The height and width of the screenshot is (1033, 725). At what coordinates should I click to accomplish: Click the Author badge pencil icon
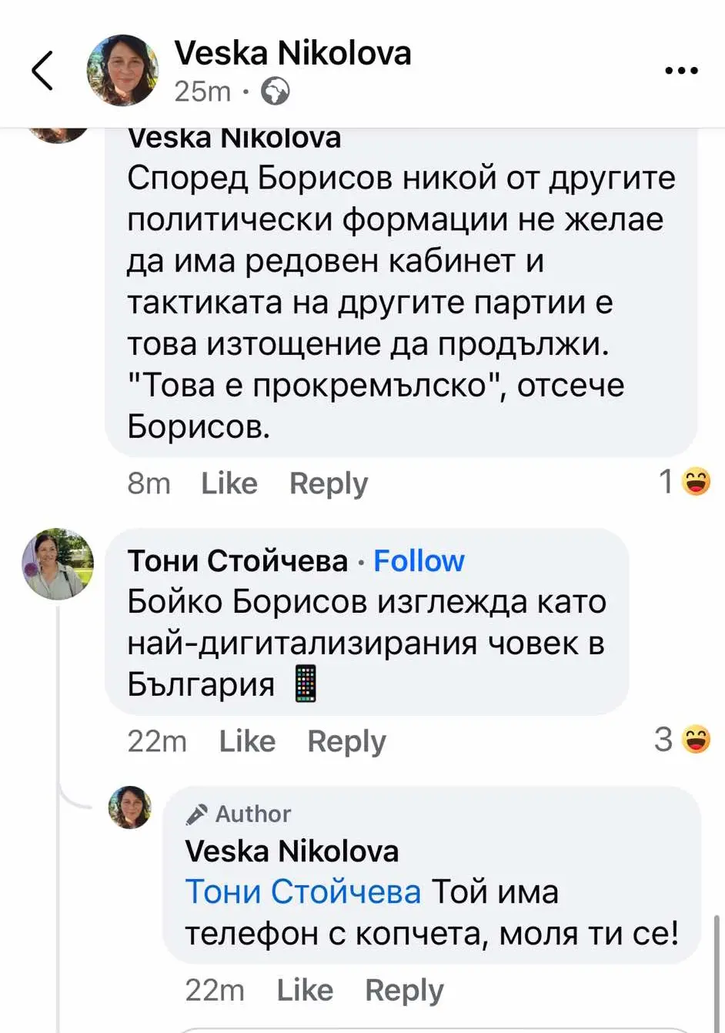[x=197, y=814]
